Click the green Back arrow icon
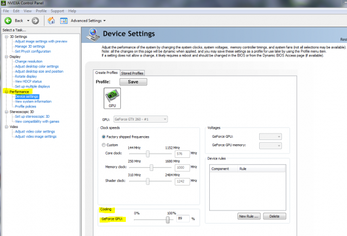Screen dimensions: 347x236 point(8,21)
